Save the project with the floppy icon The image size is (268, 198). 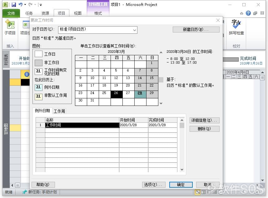pyautogui.click(x=14, y=5)
